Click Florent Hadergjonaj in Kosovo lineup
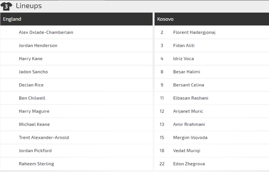Viewport: 269px width, 172px height. click(194, 32)
